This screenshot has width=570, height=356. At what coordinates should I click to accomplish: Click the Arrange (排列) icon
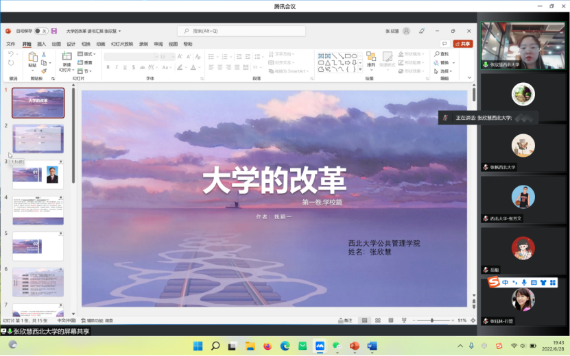point(371,60)
